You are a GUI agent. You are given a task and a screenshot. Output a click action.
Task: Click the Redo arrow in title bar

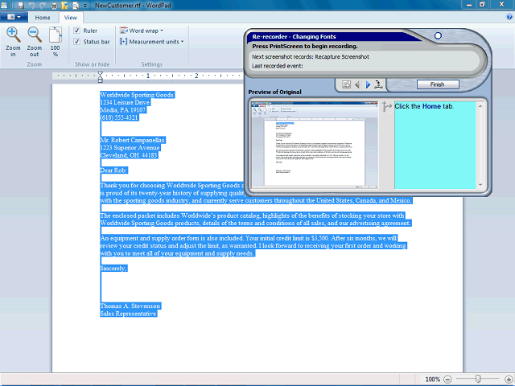(x=43, y=6)
